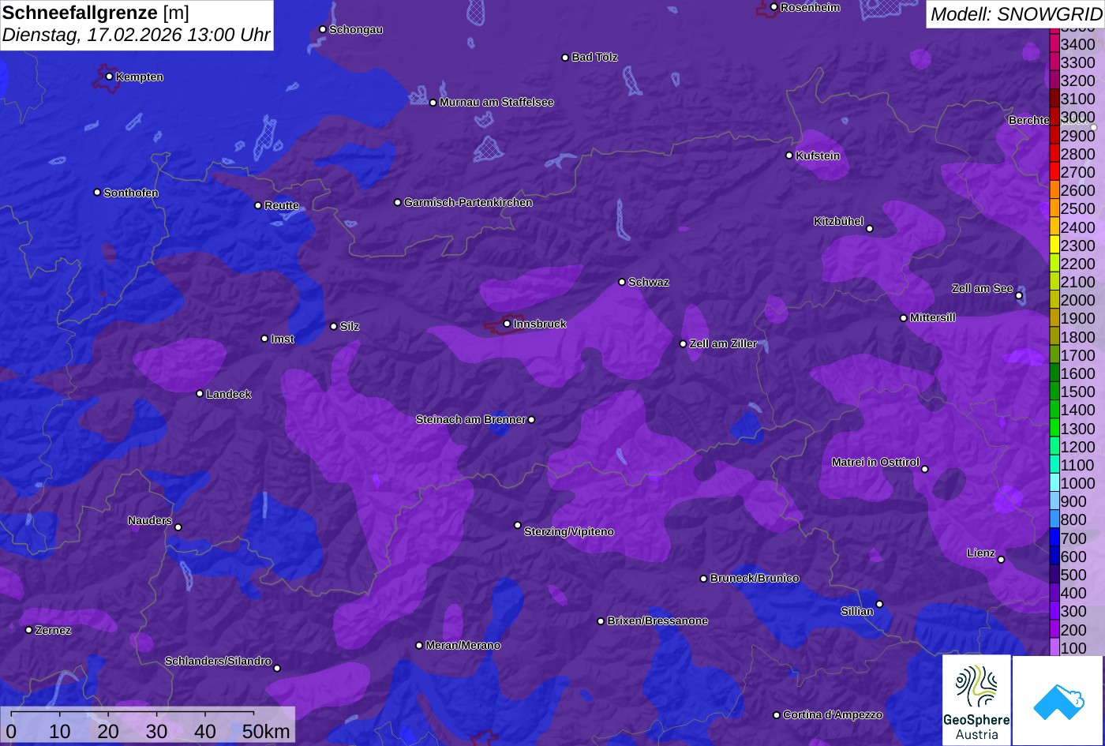Click the '3400' legend value
The height and width of the screenshot is (746, 1105).
(1078, 45)
